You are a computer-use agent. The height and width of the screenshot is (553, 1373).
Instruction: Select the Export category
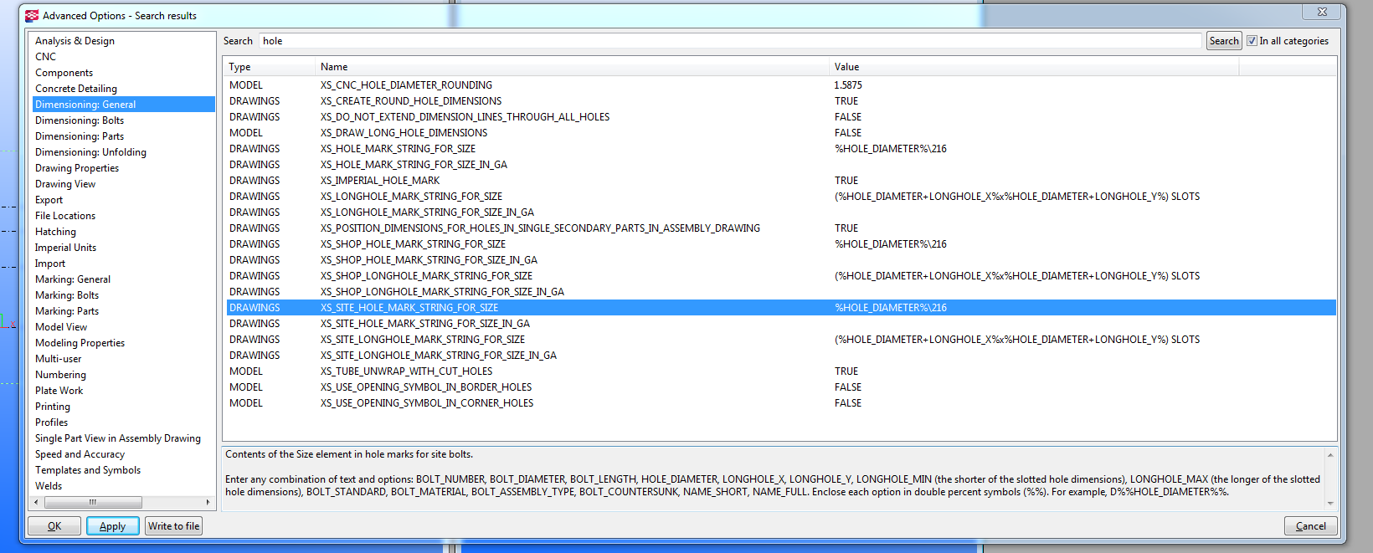tap(49, 200)
